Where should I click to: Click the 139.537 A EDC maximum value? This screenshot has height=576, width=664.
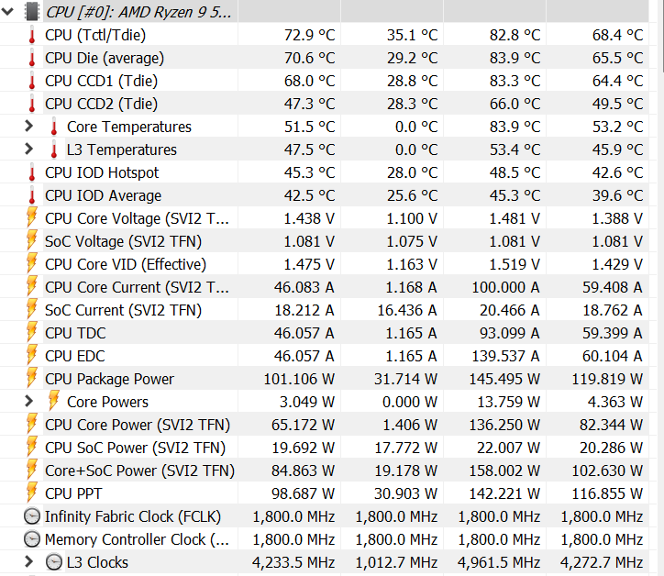pyautogui.click(x=505, y=356)
